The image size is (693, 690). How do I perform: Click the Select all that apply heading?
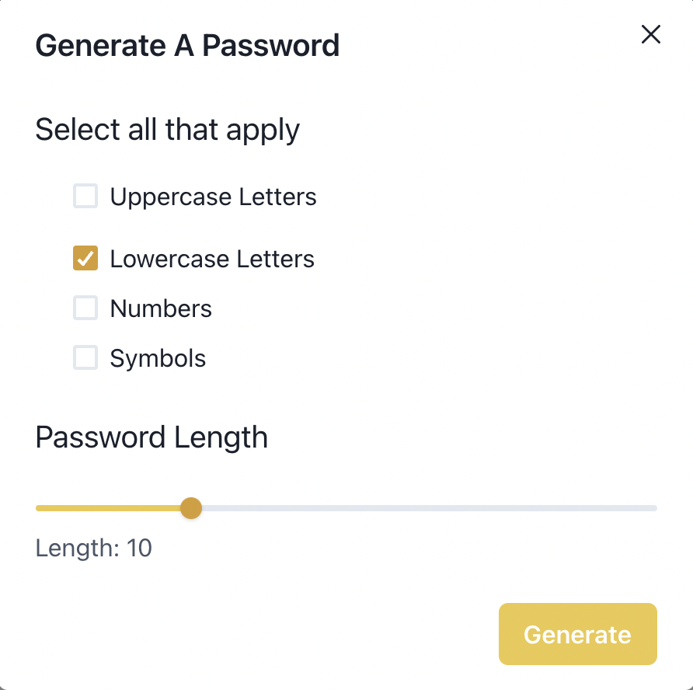point(168,130)
